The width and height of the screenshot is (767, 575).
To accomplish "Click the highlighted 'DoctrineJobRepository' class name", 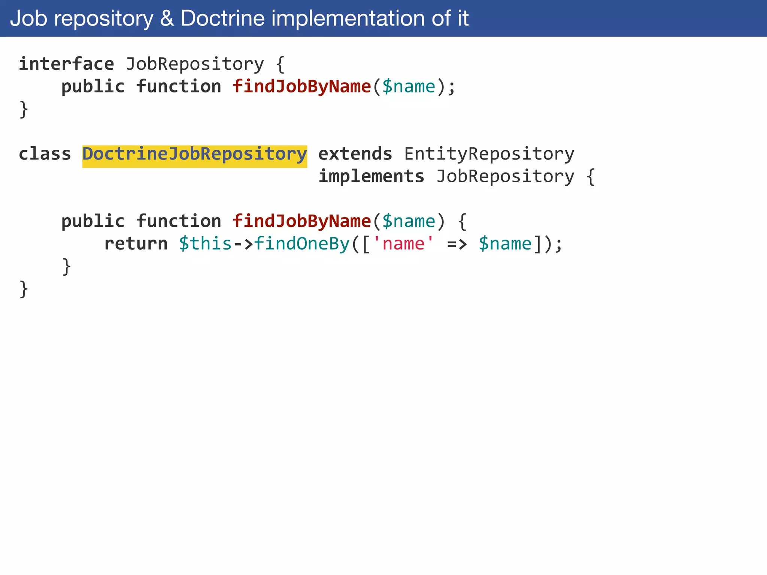I will 195,156.
